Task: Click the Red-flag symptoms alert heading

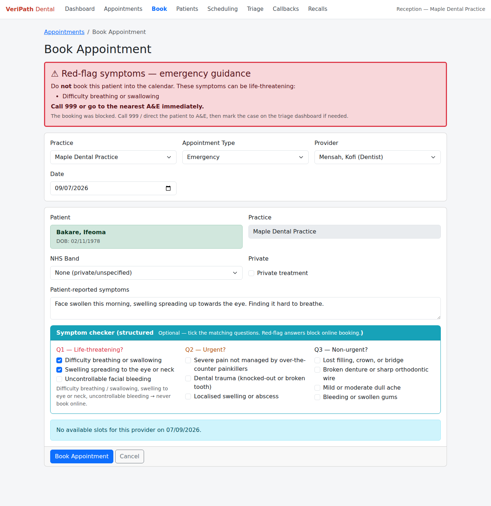Action: (151, 73)
